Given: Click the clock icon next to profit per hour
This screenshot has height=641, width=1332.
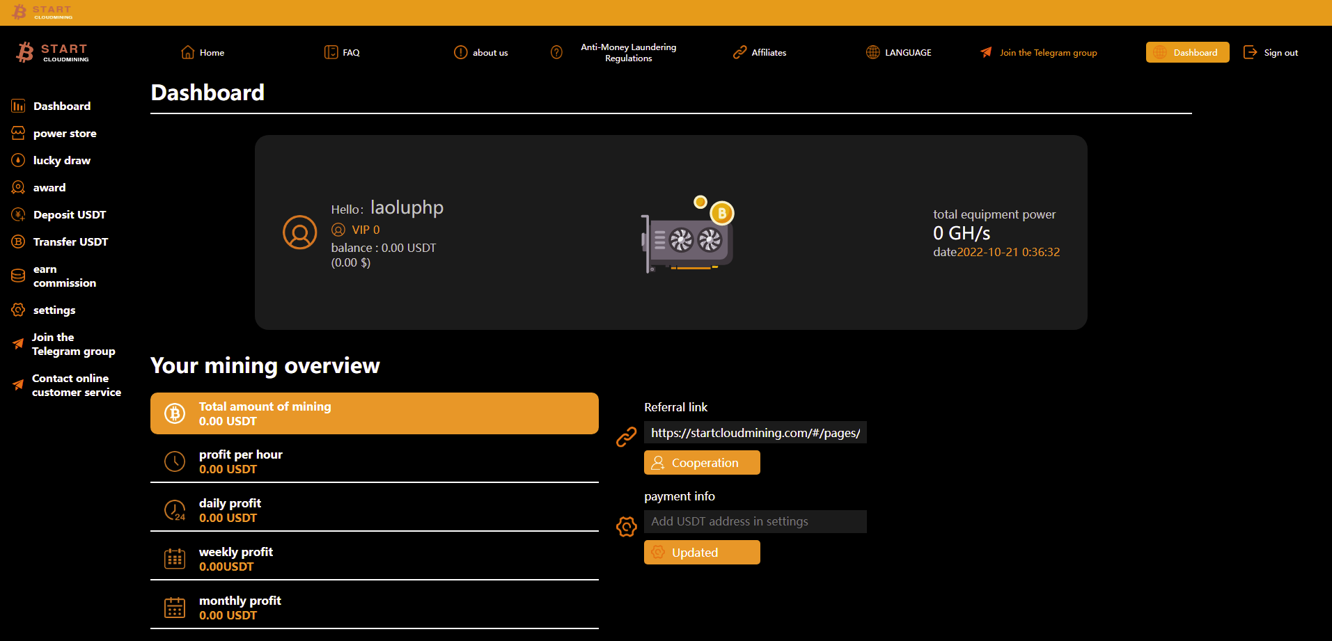Looking at the screenshot, I should click(175, 461).
